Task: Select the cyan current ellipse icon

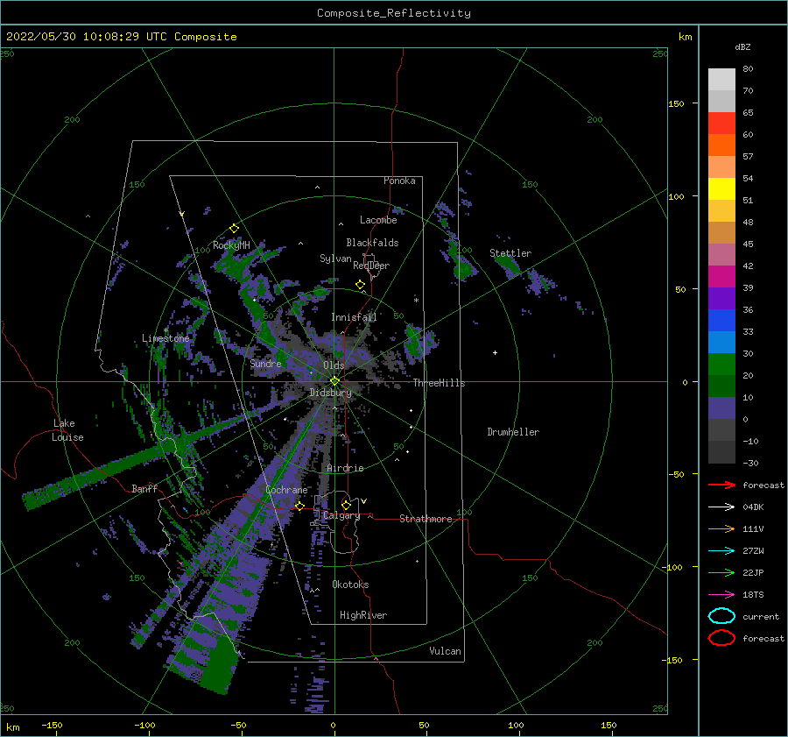Action: [x=721, y=616]
